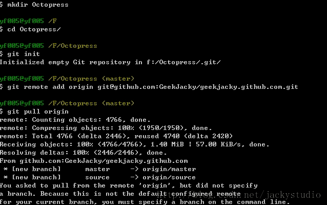
Task: Select the 'Initialized empty Git repository' output line
Action: click(x=110, y=62)
